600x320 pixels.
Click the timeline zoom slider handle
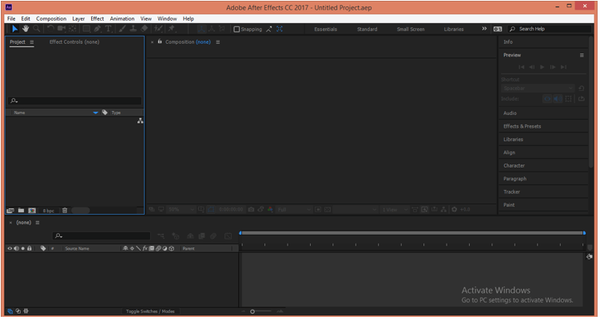[252, 312]
